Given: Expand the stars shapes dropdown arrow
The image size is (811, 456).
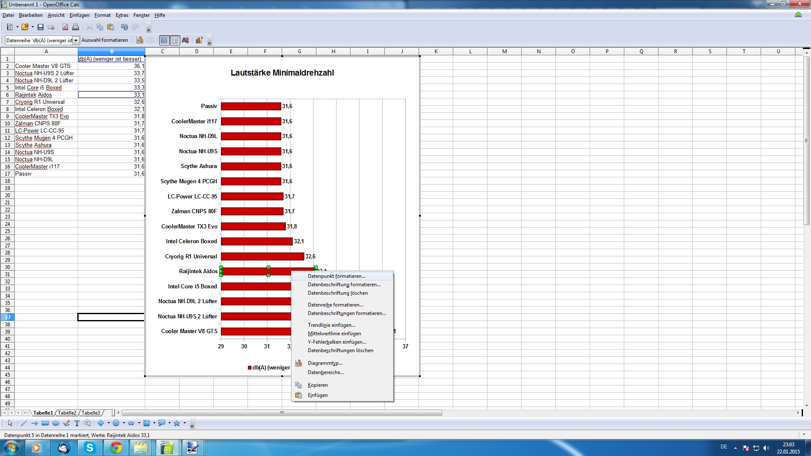Looking at the screenshot, I should tap(185, 423).
